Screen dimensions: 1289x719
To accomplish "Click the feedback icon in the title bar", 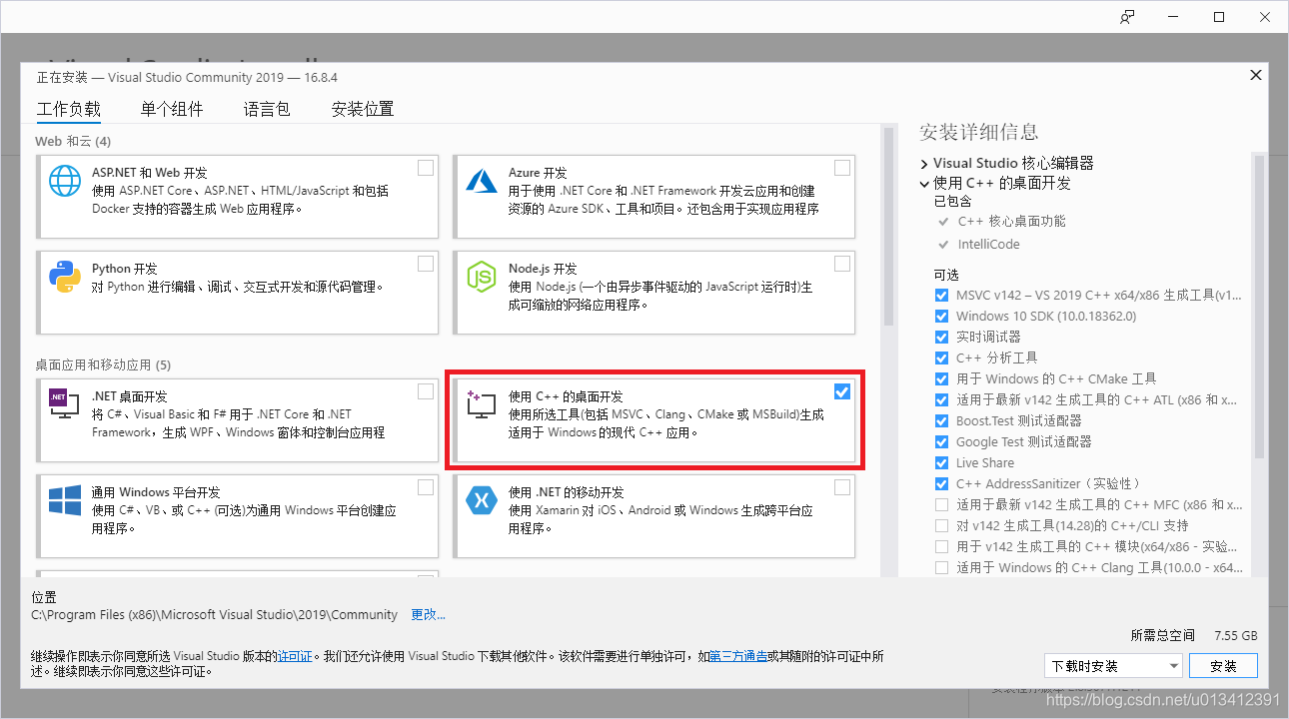I will (1127, 17).
